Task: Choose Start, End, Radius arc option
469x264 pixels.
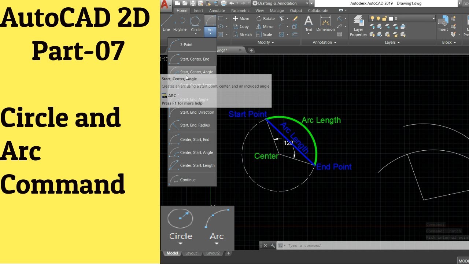Action: pos(192,125)
